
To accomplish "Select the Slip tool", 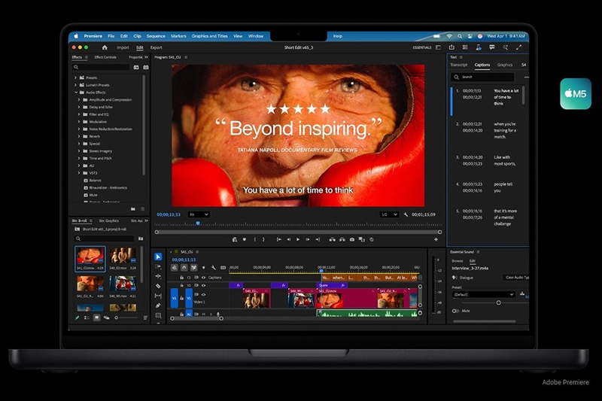I will click(x=158, y=296).
